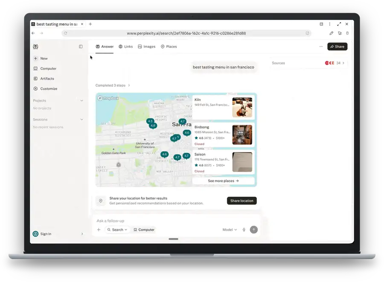384x282 pixels.
Task: Go back with browser back arrow
Action: click(x=33, y=33)
